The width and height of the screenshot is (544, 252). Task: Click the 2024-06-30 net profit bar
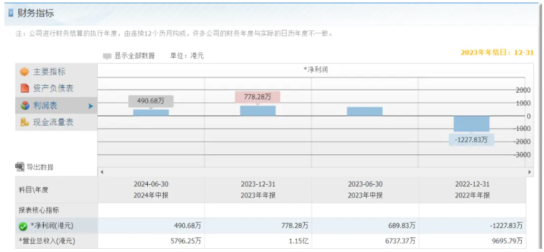click(151, 112)
